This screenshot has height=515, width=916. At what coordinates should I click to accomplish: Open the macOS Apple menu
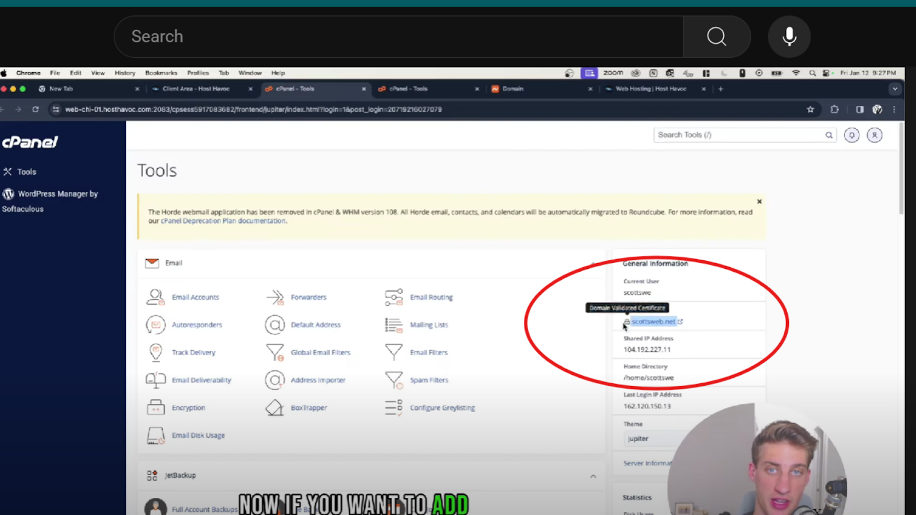coord(4,73)
